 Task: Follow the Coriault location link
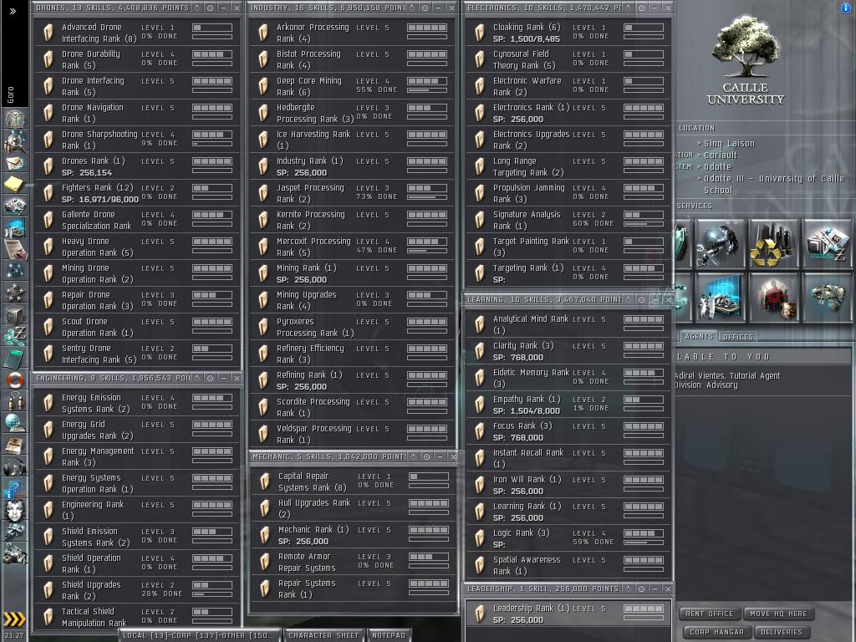coord(720,155)
